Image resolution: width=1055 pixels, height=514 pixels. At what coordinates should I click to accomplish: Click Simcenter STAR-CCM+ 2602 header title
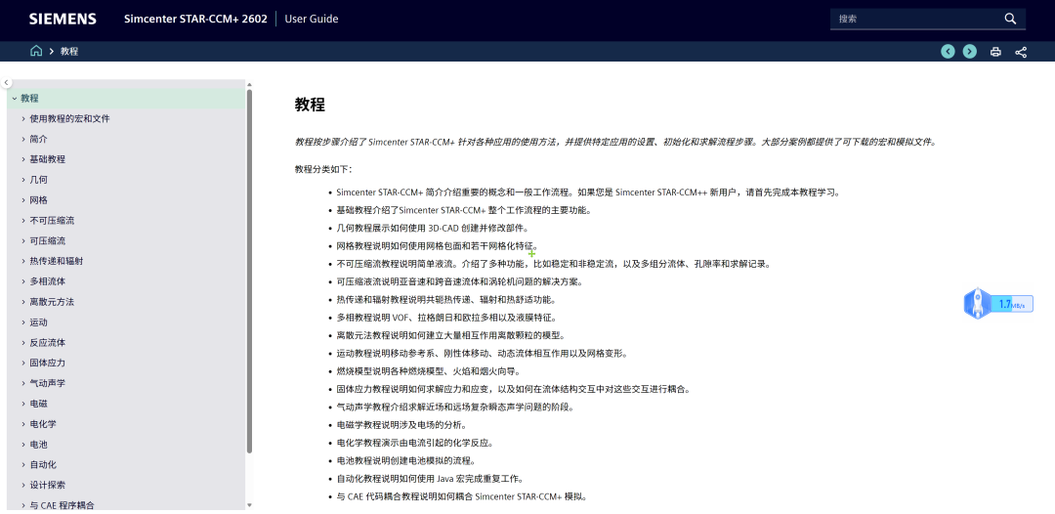coord(195,19)
